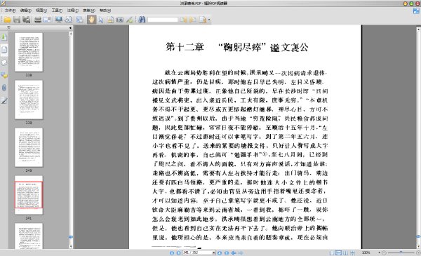Viewport: 421px width, 256px height.
Task: Open the page number 341 / 352 dropdown
Action: pos(214,252)
